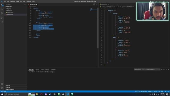The image size is (170, 96).
Task: Select the Problems panel tab
Action: click(31, 69)
